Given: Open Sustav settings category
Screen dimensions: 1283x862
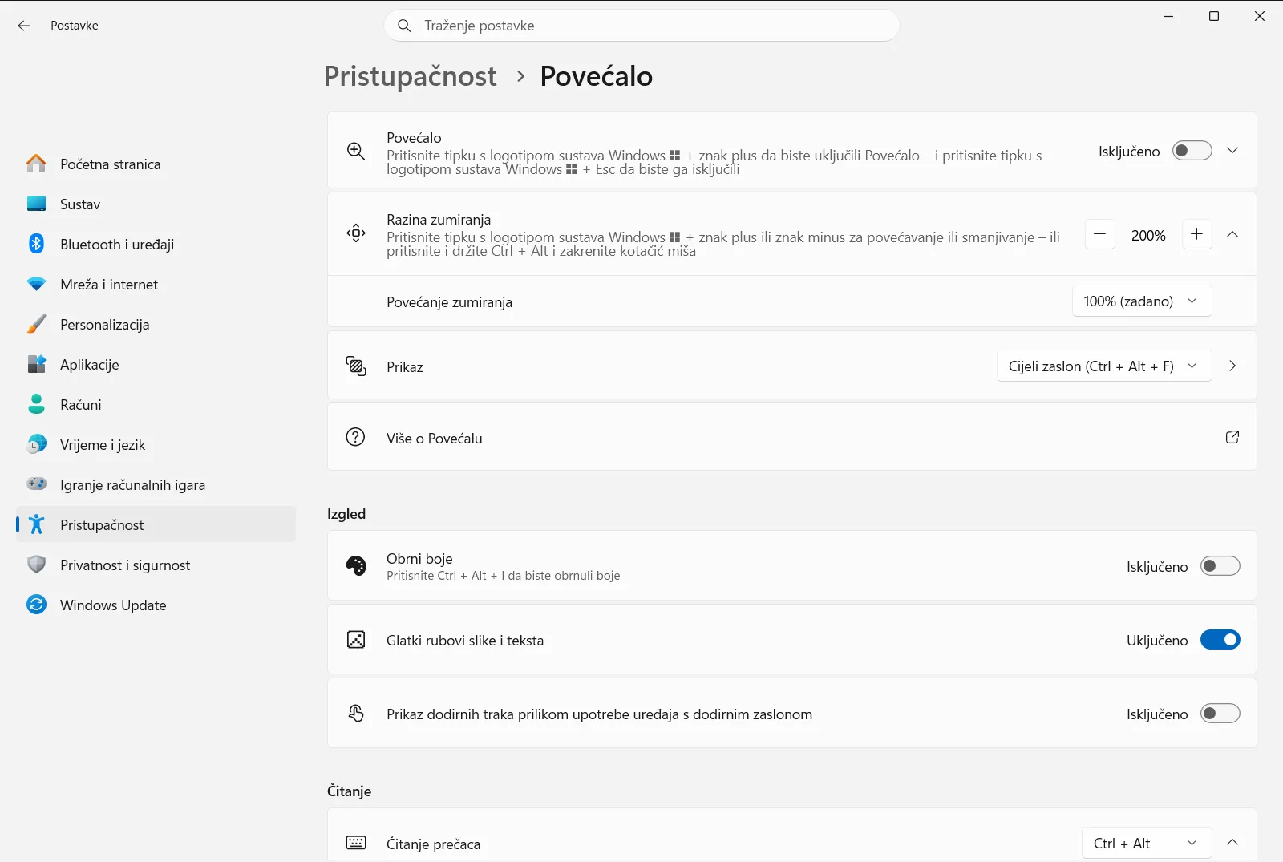Looking at the screenshot, I should click(156, 204).
